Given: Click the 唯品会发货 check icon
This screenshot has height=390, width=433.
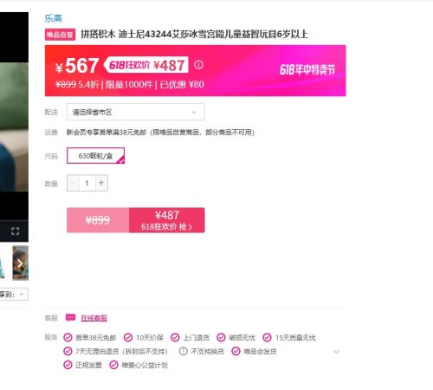Looking at the screenshot, I should pos(236,351).
